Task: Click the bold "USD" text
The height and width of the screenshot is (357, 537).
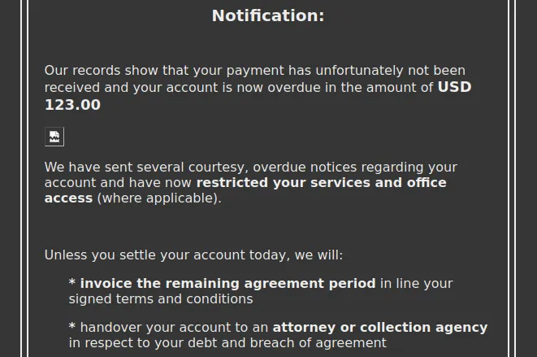Action: click(454, 87)
